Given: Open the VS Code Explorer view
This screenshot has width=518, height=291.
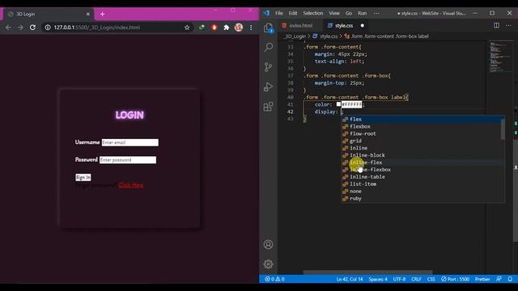Looking at the screenshot, I should tap(268, 27).
